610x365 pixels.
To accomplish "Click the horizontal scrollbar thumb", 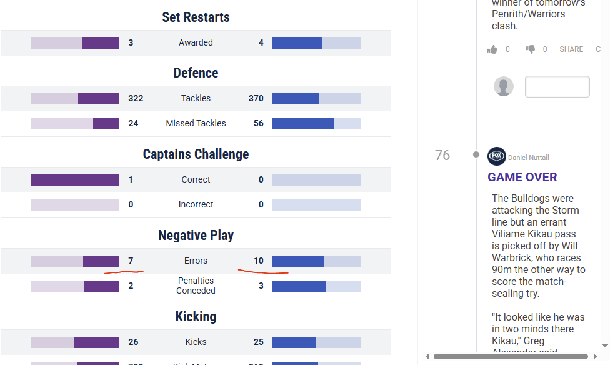I will pyautogui.click(x=510, y=357).
